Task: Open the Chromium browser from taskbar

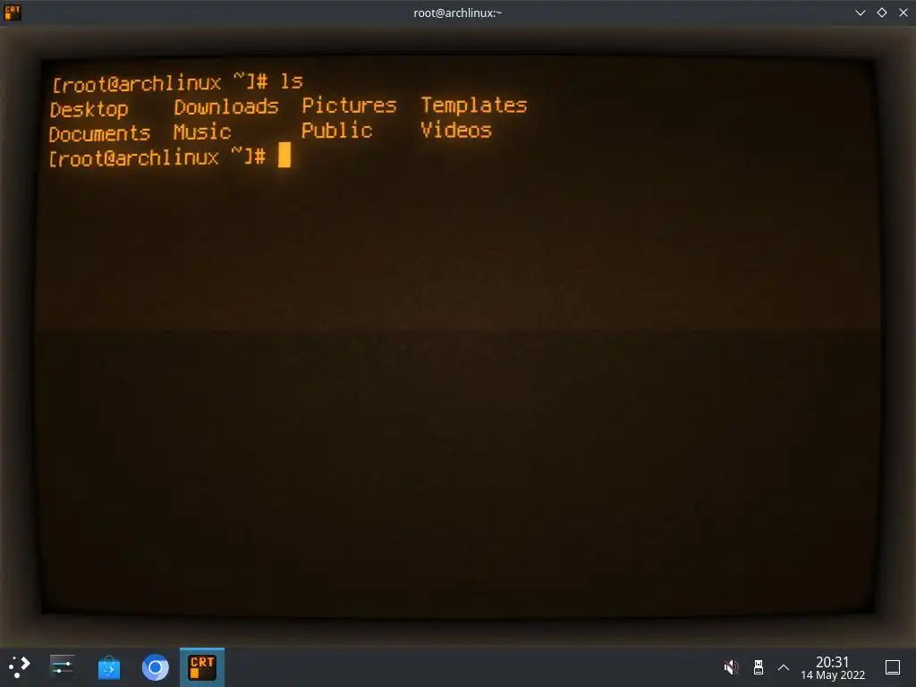Action: click(156, 667)
